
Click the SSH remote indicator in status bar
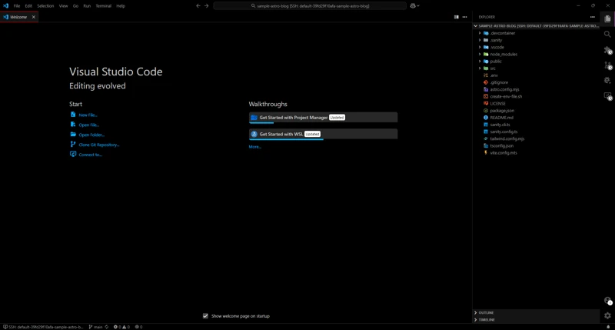click(x=43, y=327)
